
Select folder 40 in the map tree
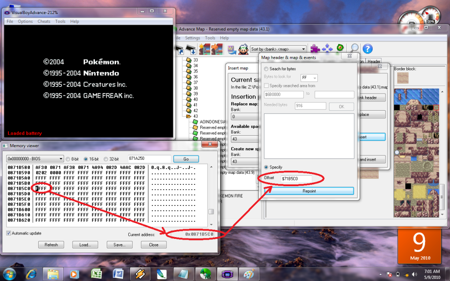192,99
